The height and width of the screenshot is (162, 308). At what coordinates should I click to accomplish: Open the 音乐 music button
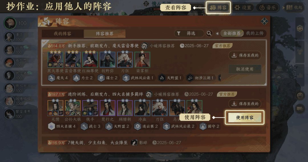(268, 8)
